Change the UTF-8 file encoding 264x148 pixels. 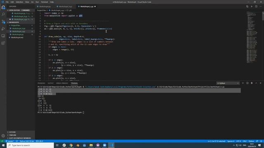(238, 141)
